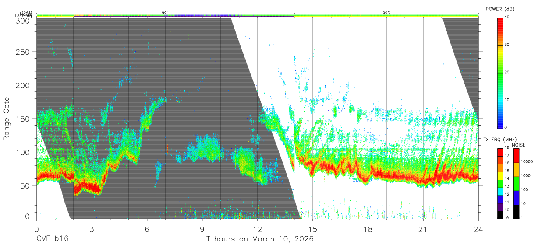Screen dimensions: 538x248
Task: Click the blue NOISE segment above 10
Action: click(x=517, y=197)
